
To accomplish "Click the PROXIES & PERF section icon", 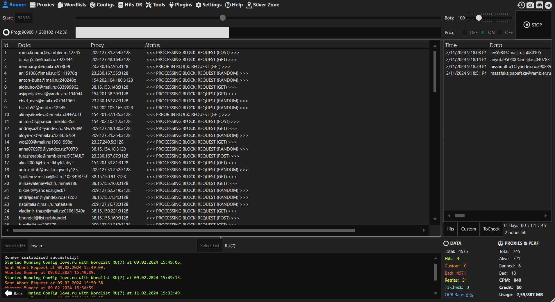I will pos(501,243).
